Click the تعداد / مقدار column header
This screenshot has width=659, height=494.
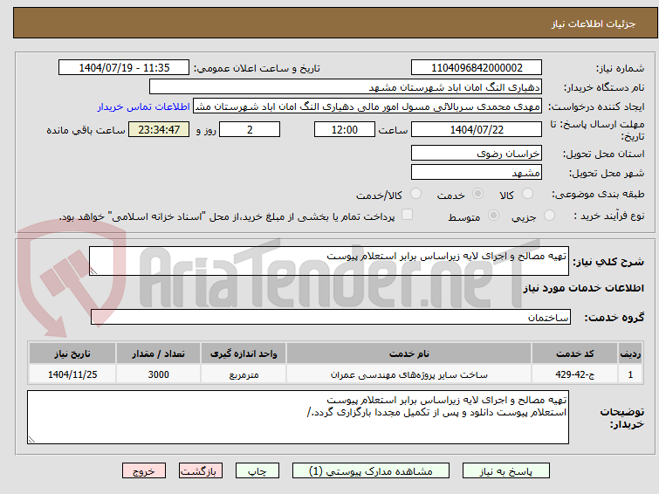(159, 353)
